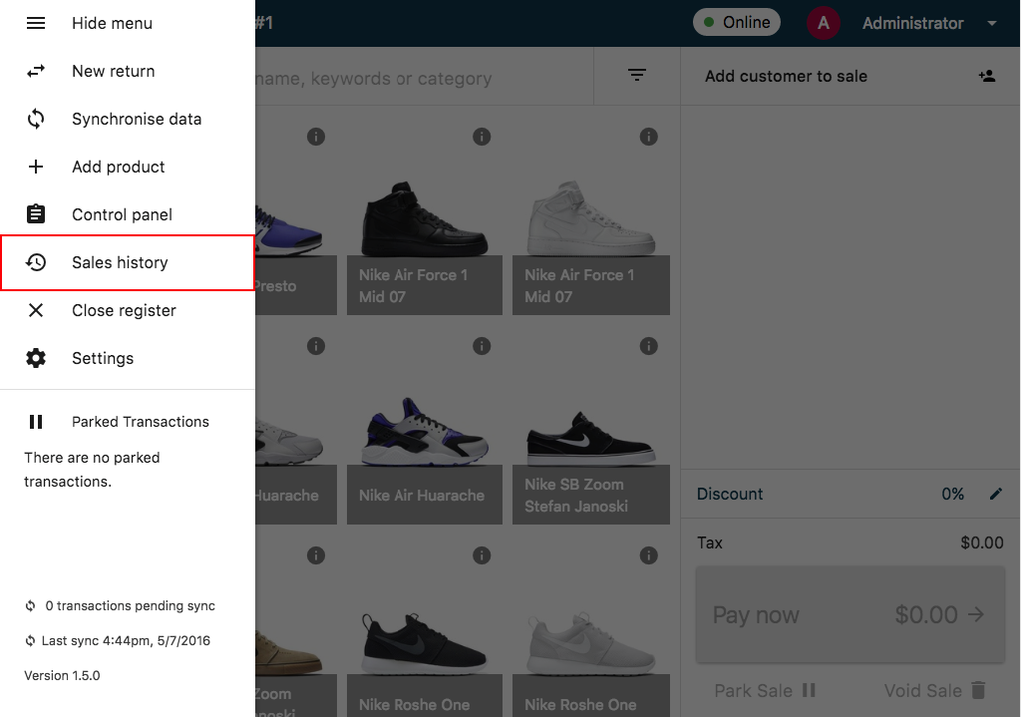Click 'Last sync 4:44pm, 5/7/2016' text
Viewport: 1021px width, 717px height.
[x=126, y=641]
